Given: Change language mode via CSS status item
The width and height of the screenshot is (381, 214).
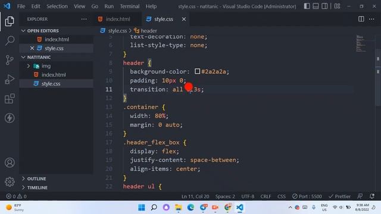Looking at the screenshot, I should (x=282, y=196).
